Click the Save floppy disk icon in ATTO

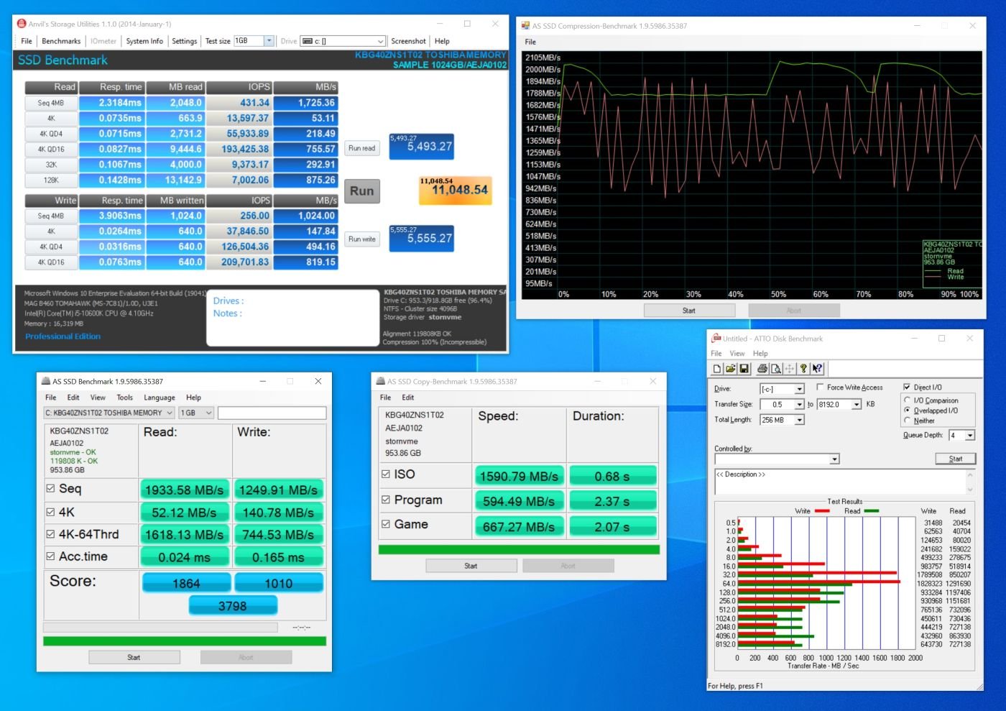pos(744,369)
